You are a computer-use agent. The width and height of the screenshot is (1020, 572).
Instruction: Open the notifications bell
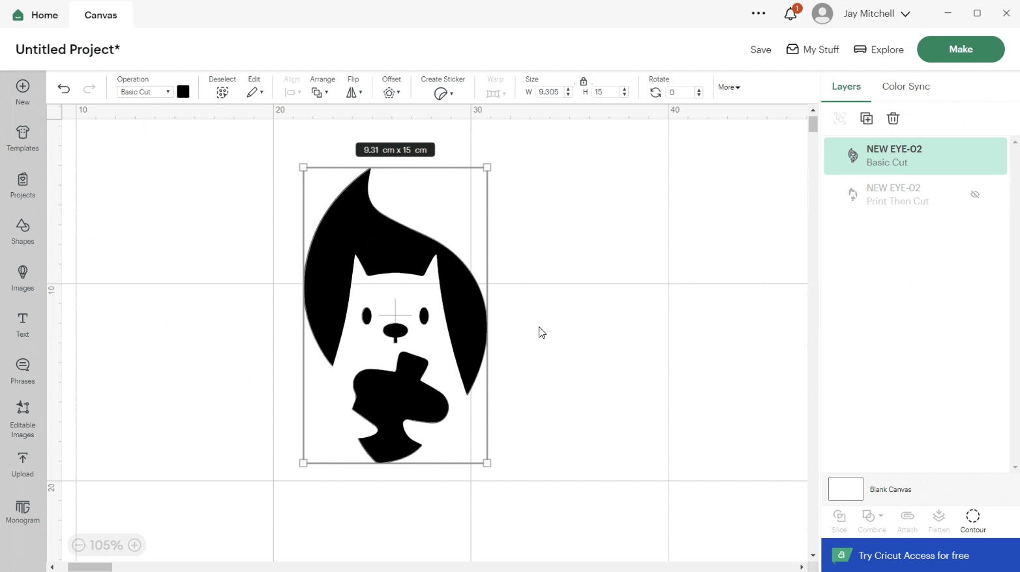pyautogui.click(x=790, y=14)
